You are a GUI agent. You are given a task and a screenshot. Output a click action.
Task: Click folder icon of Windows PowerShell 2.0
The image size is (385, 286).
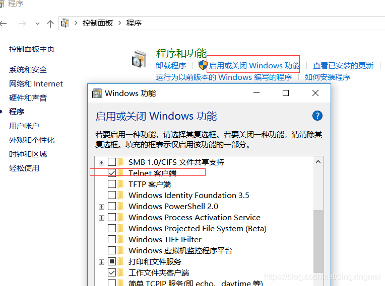point(120,206)
